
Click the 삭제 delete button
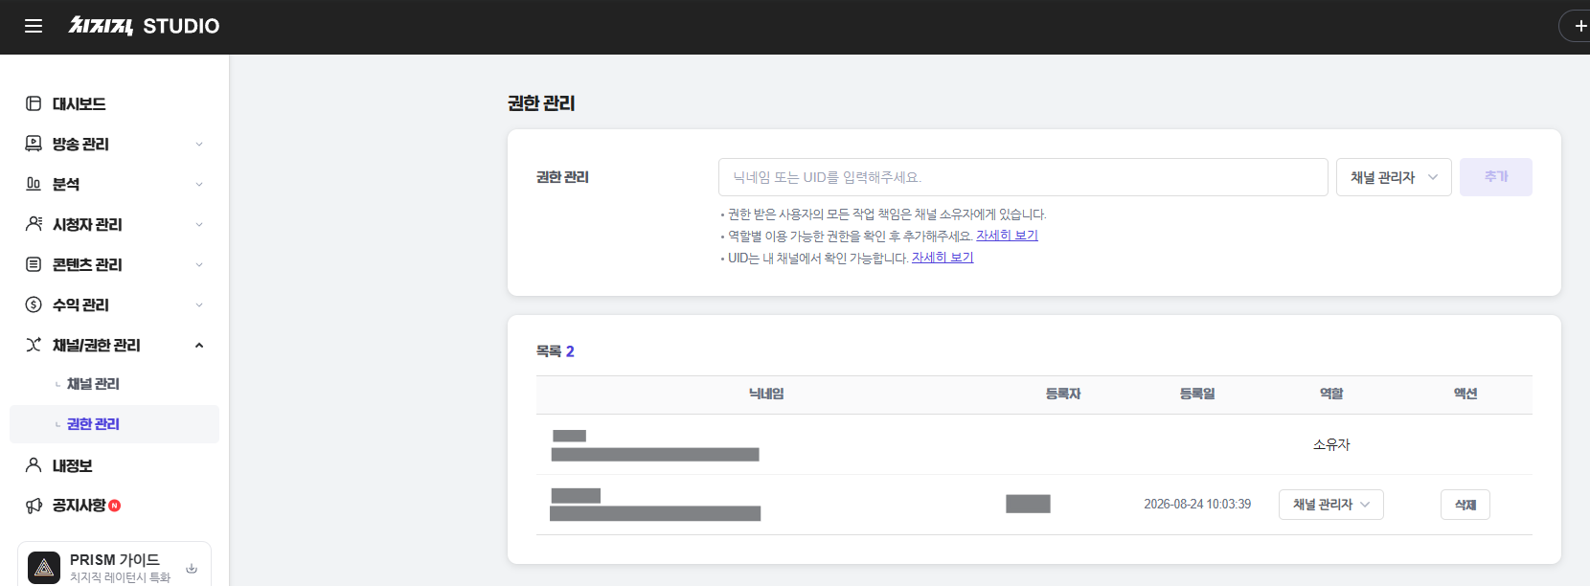click(x=1465, y=505)
